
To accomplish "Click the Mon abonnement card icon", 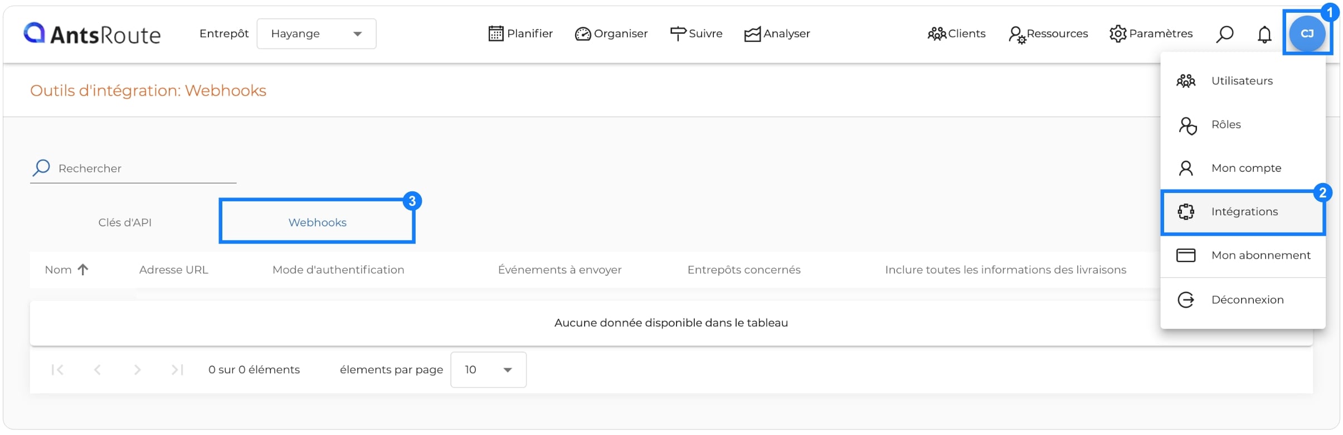I will click(1186, 255).
